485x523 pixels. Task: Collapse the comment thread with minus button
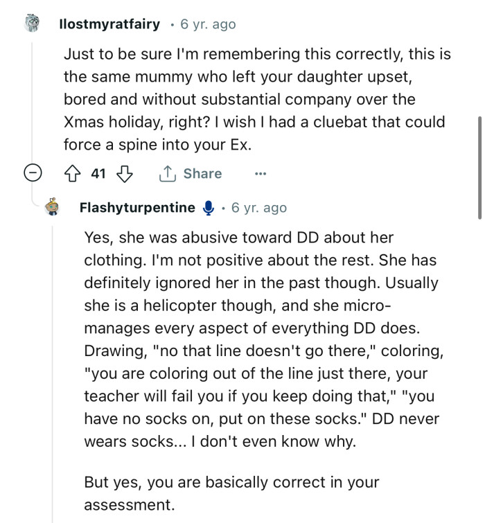pos(33,174)
